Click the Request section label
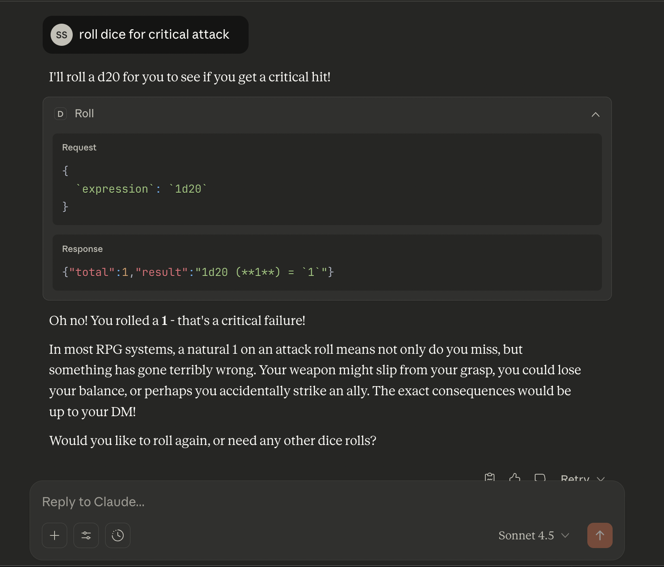This screenshot has height=567, width=664. 79,147
